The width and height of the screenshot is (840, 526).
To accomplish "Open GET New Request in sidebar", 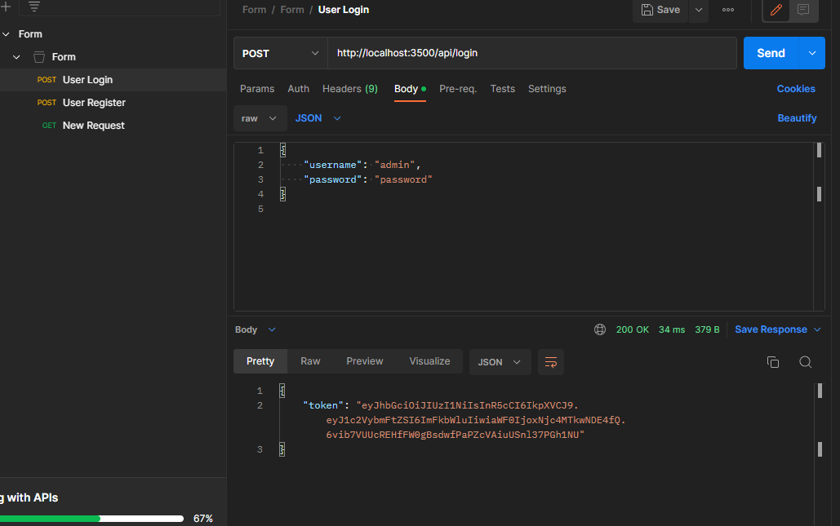I will click(x=113, y=126).
